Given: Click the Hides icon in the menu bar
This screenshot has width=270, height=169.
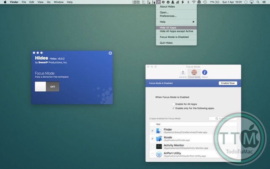Looking at the screenshot, I should (x=158, y=2).
